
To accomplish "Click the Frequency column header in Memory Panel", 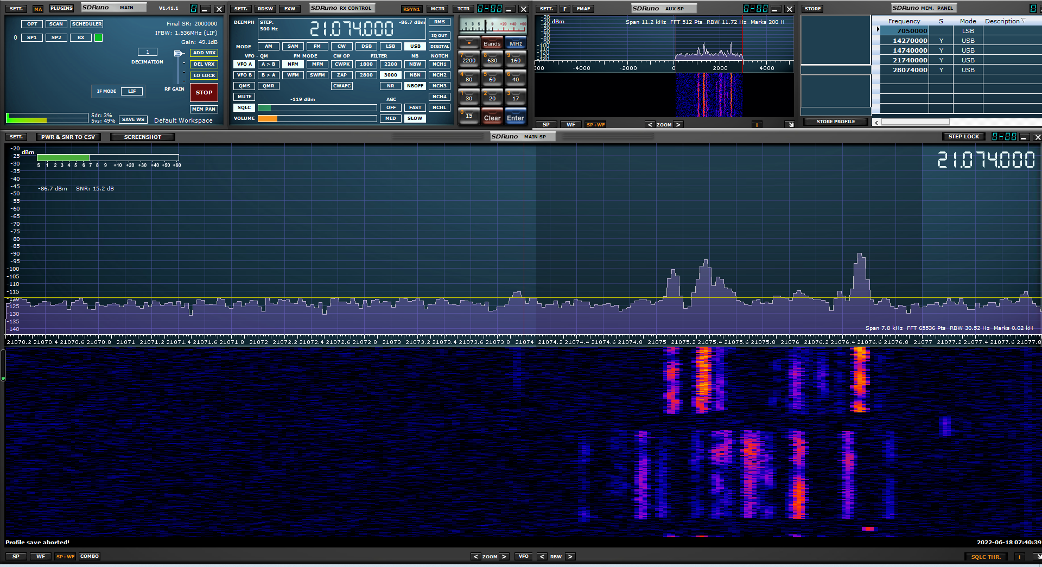I will [x=904, y=21].
